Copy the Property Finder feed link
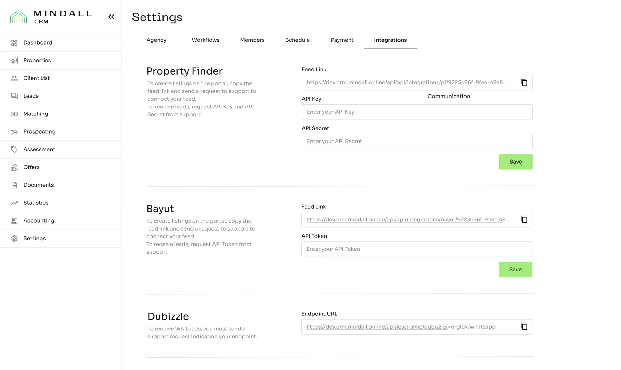 [524, 83]
